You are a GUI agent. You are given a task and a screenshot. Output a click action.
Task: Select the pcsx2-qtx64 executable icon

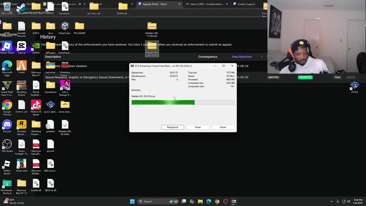50,107
